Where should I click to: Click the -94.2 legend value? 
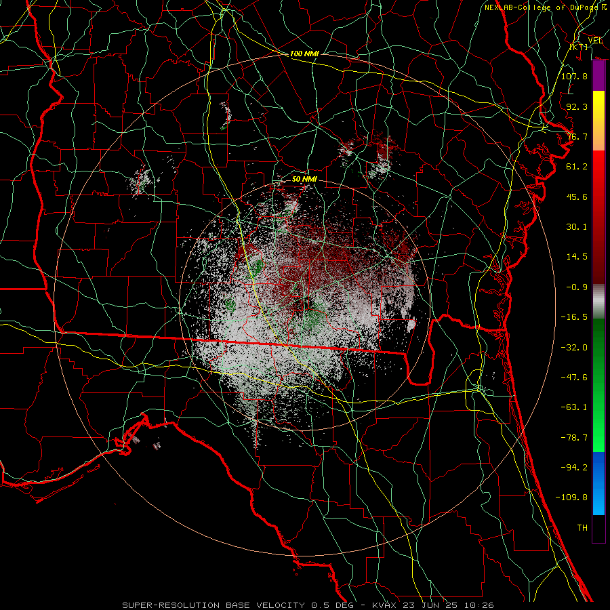coord(574,467)
